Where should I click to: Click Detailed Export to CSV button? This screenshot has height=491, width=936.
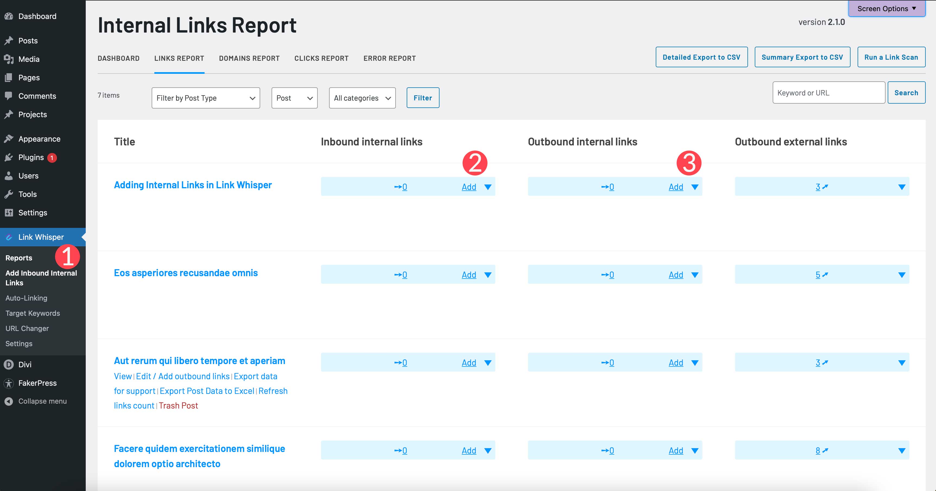point(701,57)
